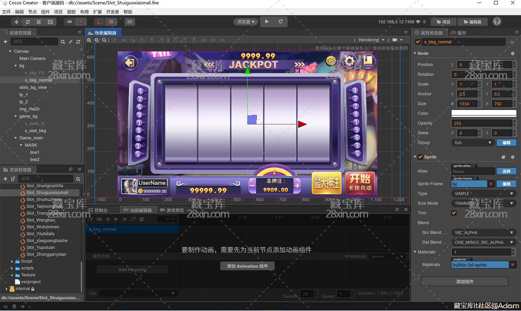The width and height of the screenshot is (521, 311).
Task: Uncheck the s_bkg_normal node active checkbox
Action: [x=418, y=42]
